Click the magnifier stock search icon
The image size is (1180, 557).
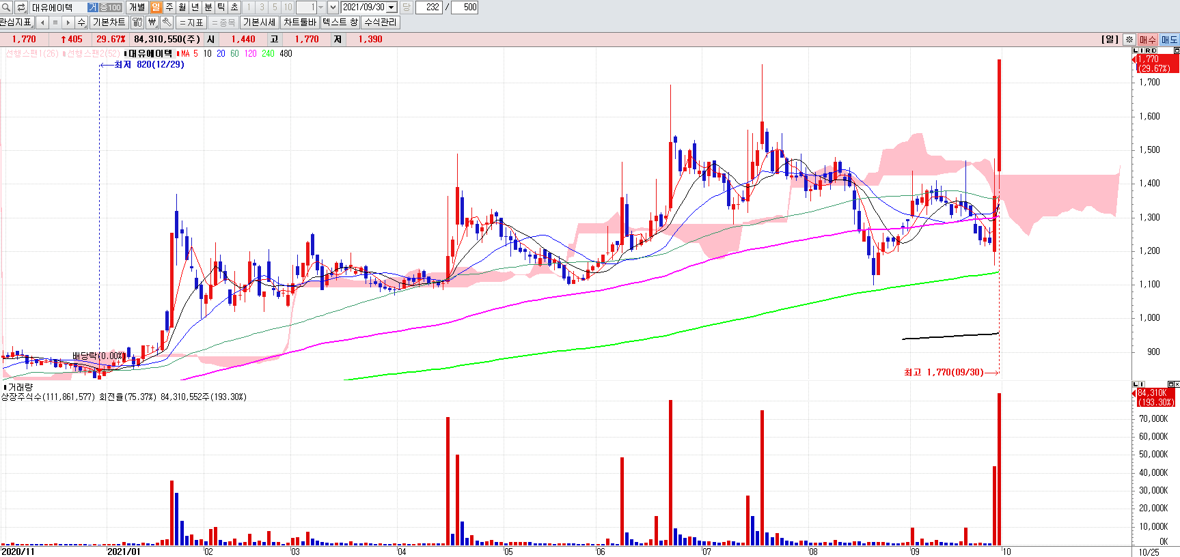click(x=6, y=7)
